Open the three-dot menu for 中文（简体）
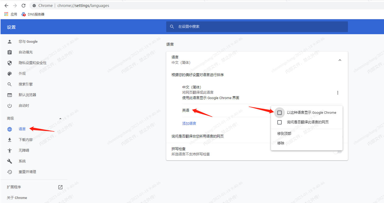Screen dimensions: 384x203 [338, 93]
